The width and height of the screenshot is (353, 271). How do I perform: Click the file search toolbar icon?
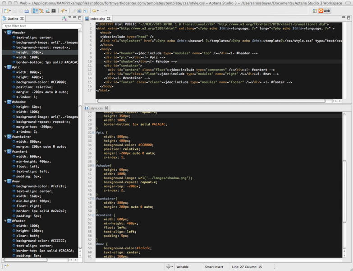[47, 11]
